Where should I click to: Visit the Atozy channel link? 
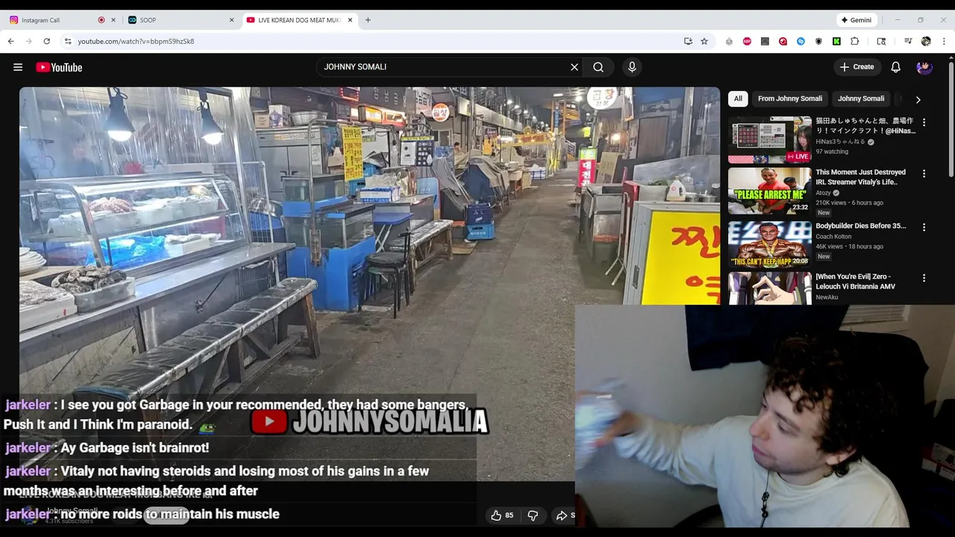pos(823,192)
